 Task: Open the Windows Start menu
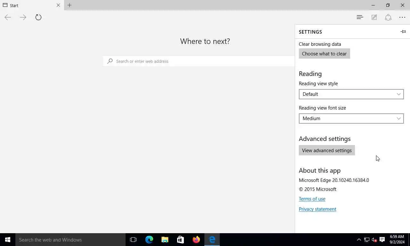point(8,240)
